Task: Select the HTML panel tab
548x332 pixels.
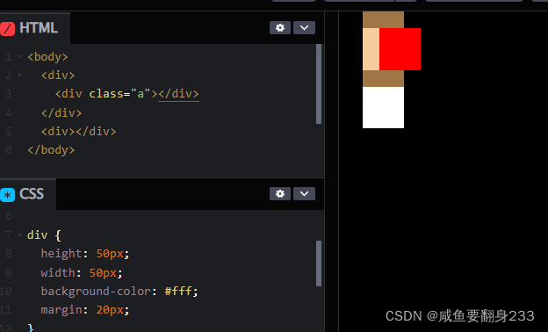Action: pos(35,28)
